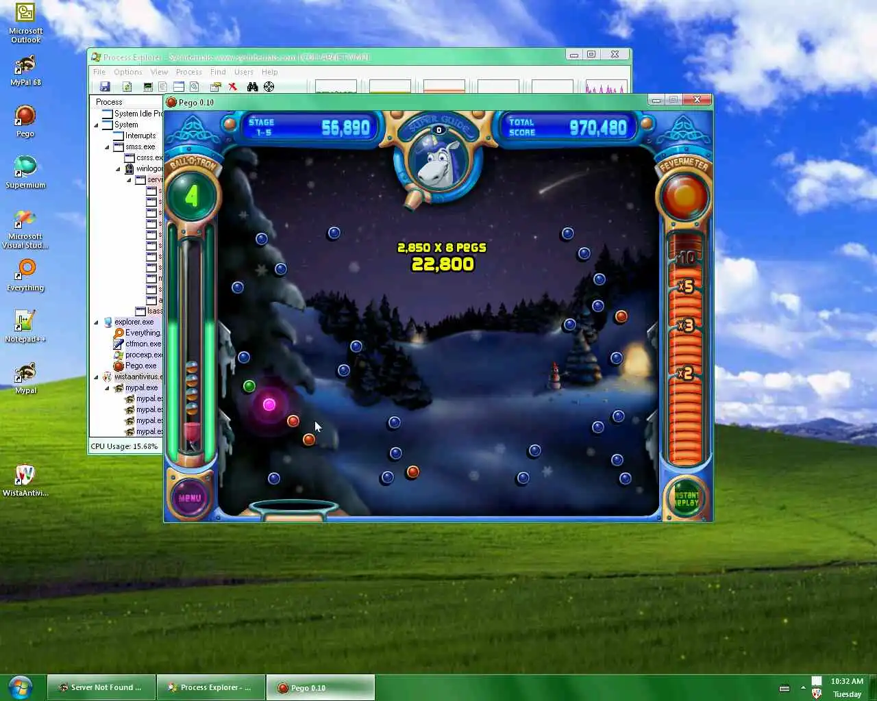Open the Microsoft Outlook desktop icon

click(25, 24)
